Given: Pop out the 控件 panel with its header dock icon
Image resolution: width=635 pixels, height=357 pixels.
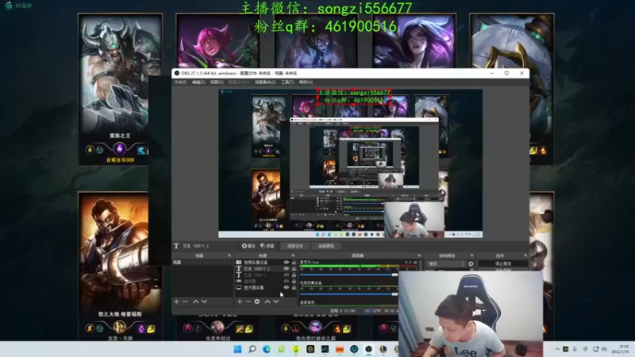Looking at the screenshot, I should [x=525, y=255].
